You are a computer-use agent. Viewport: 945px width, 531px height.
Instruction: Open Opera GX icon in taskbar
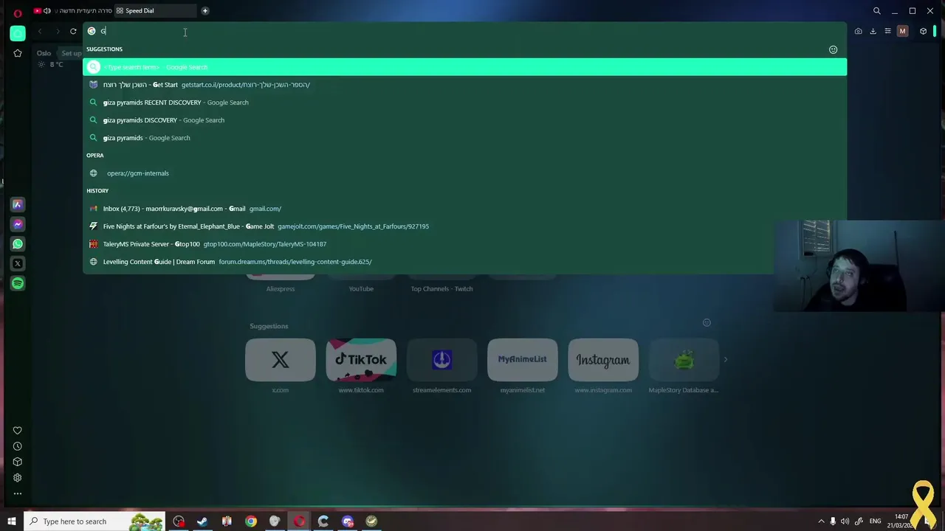299,521
